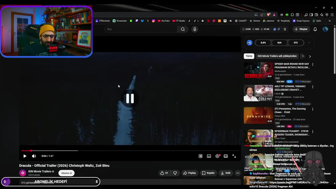Dislike the video with thumbs down
The height and width of the screenshot is (189, 336).
[x=175, y=173]
